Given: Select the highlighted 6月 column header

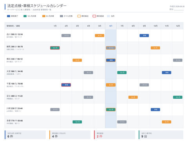Looking at the screenshot, I should click(x=111, y=26).
